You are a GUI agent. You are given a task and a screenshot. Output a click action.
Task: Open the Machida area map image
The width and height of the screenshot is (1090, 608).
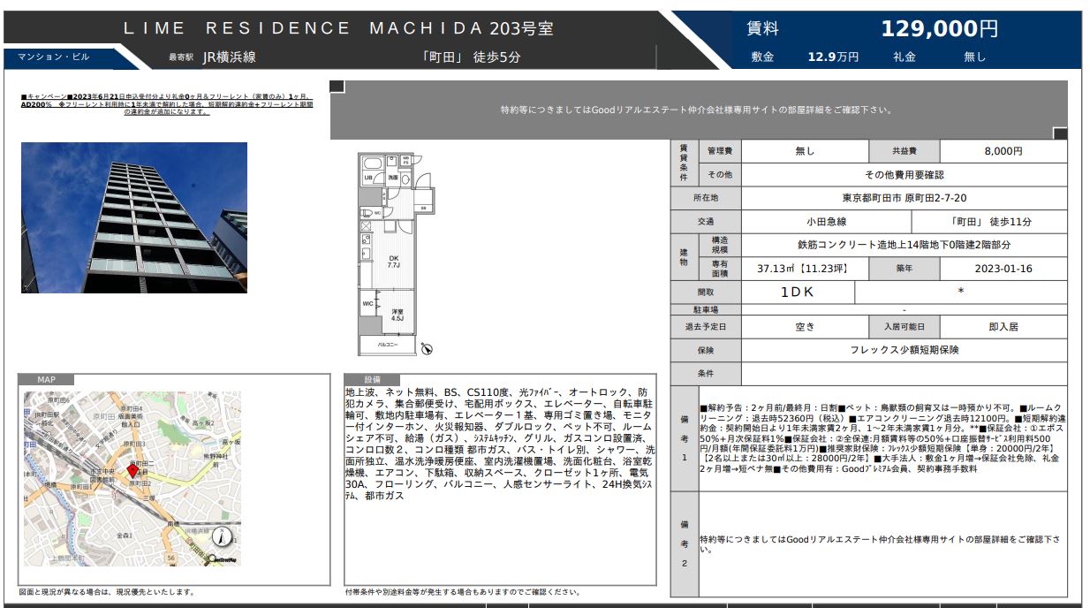tap(132, 478)
